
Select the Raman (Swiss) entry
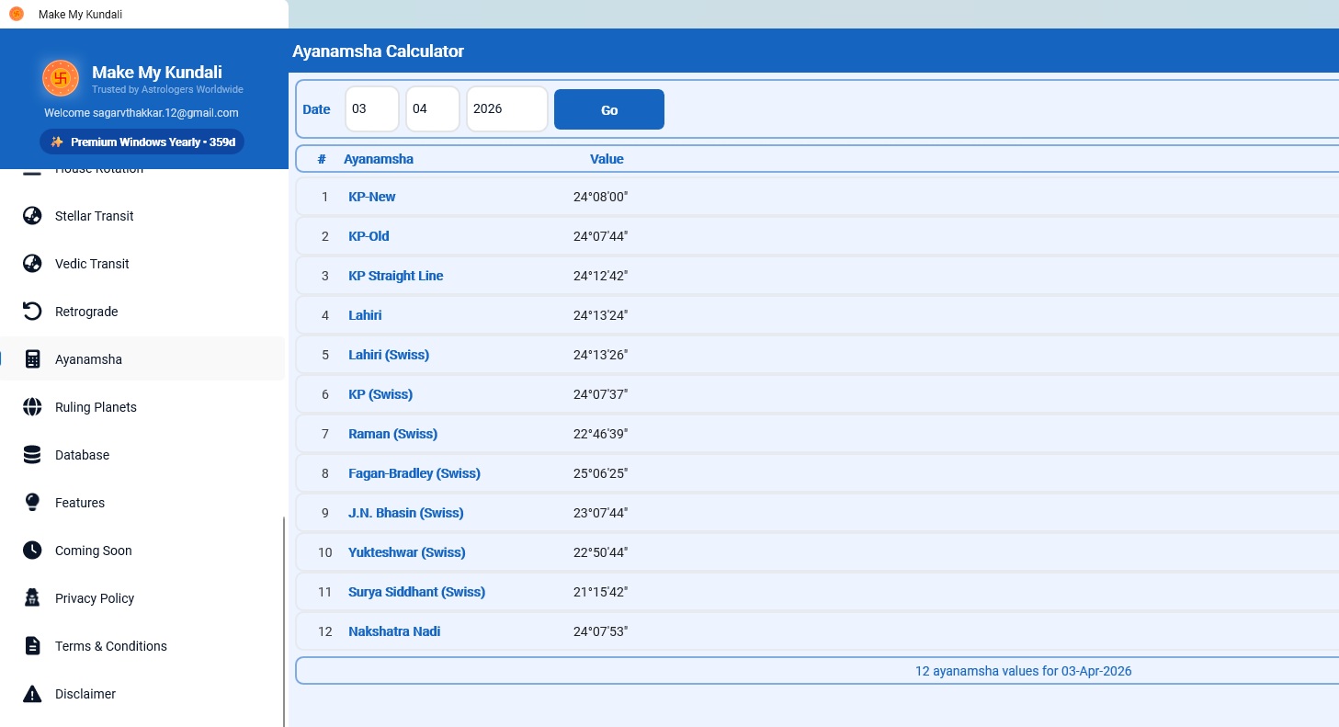(x=393, y=434)
